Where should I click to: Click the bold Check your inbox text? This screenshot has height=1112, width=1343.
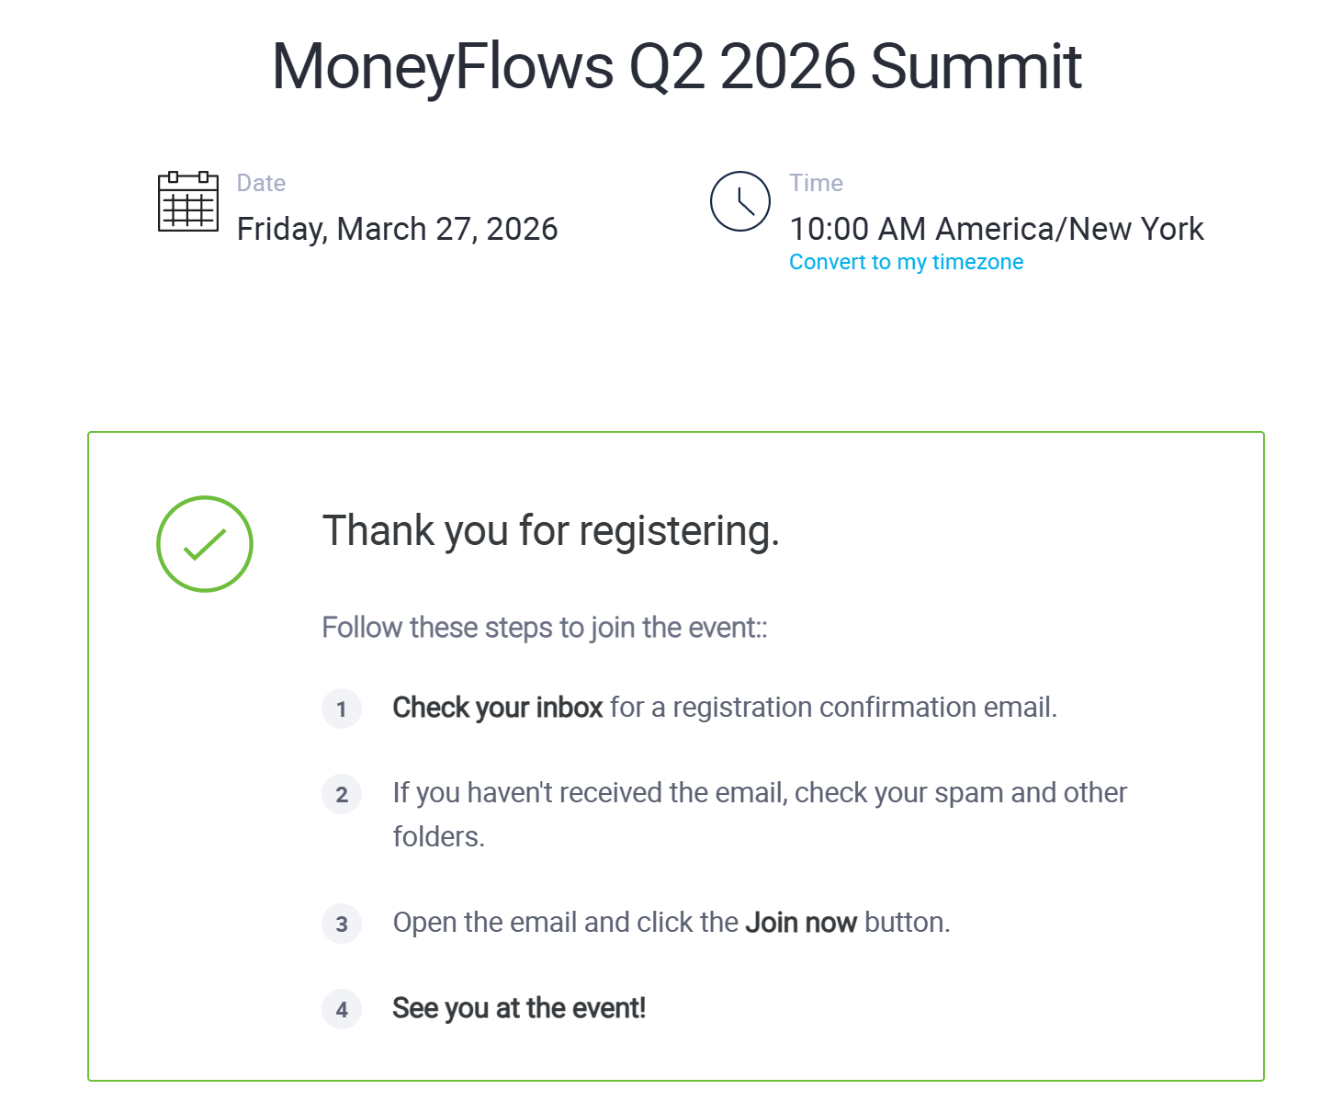[497, 708]
